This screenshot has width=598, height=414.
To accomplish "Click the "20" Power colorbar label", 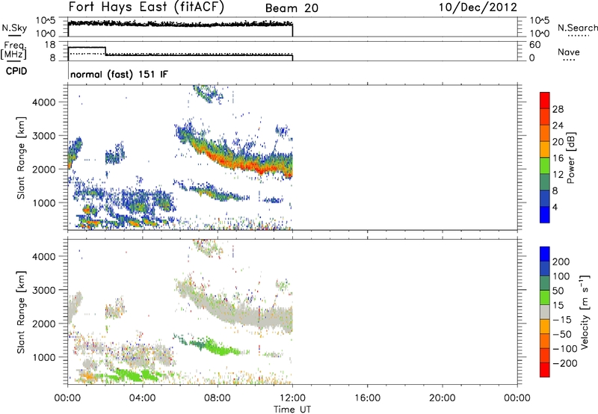I will pos(558,142).
